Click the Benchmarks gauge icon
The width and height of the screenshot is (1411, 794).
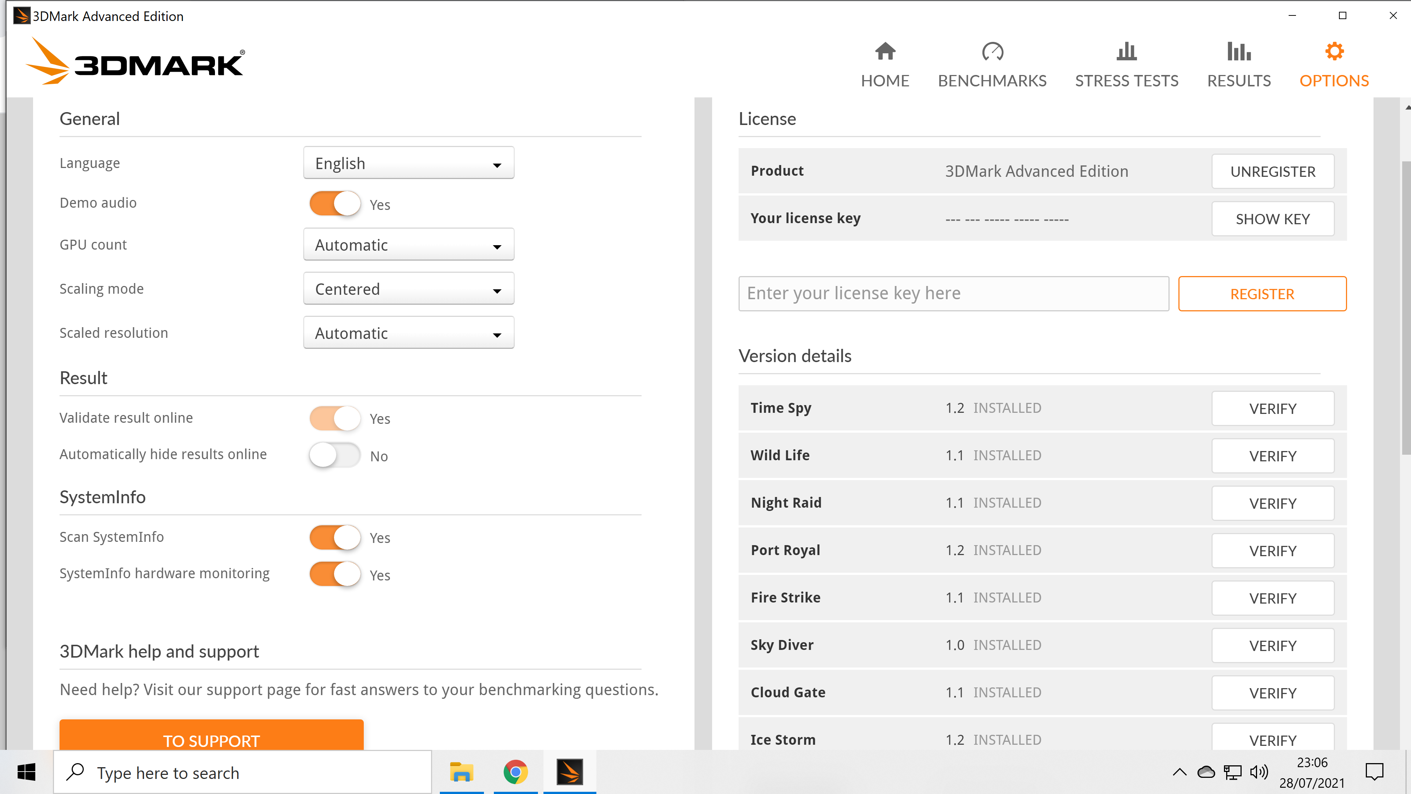(992, 51)
